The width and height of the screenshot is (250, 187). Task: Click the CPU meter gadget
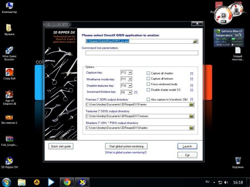(223, 15)
